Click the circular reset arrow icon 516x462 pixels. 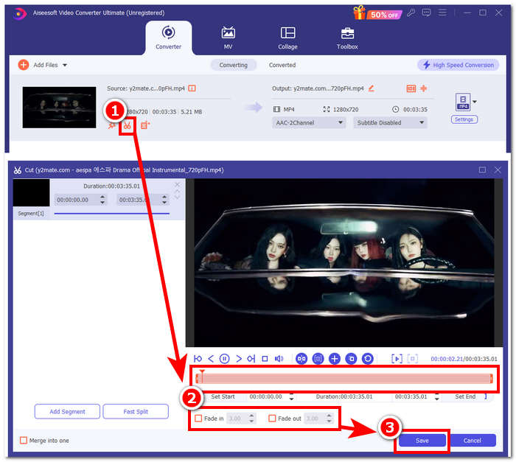click(367, 359)
